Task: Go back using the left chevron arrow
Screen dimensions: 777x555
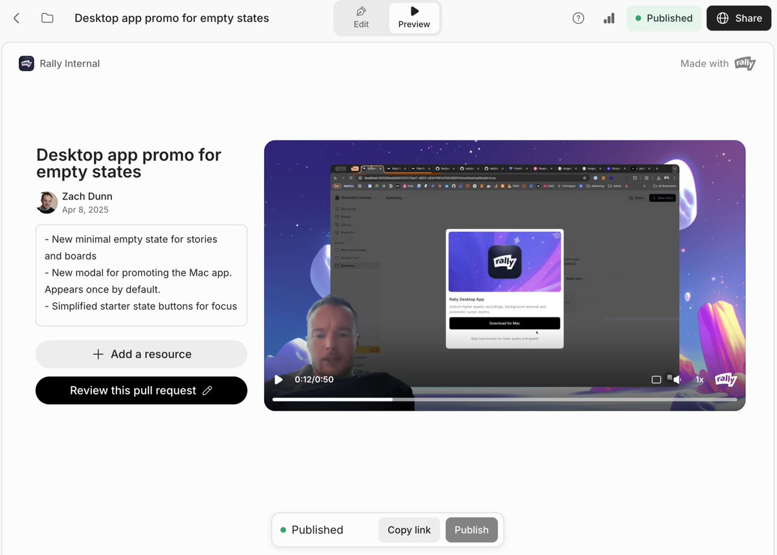Action: click(x=17, y=18)
